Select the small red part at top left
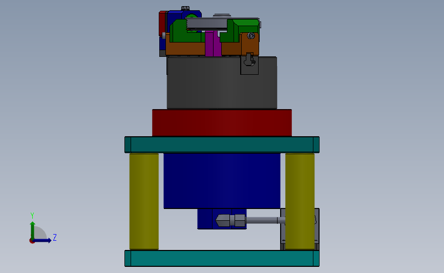 click(x=162, y=23)
